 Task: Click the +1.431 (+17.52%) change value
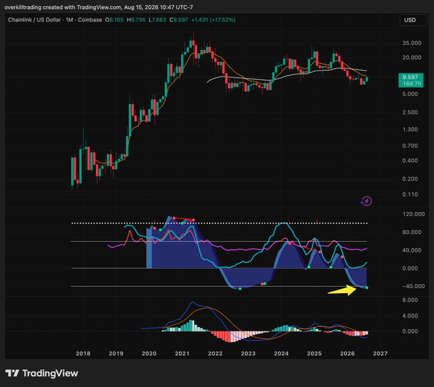point(213,20)
